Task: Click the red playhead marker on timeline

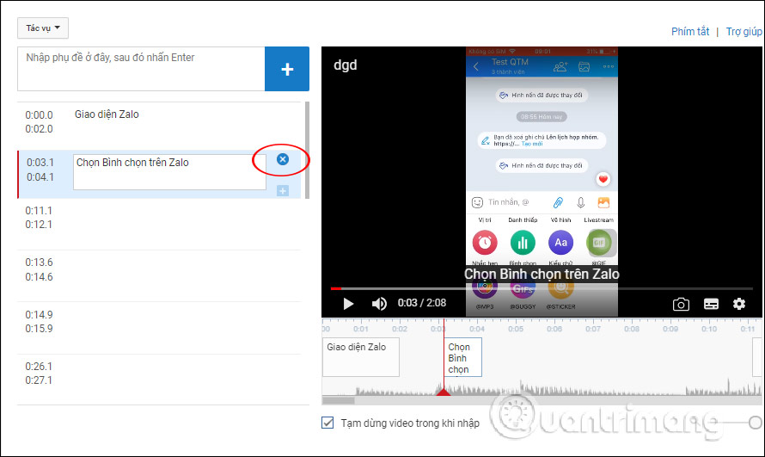Action: 443,391
